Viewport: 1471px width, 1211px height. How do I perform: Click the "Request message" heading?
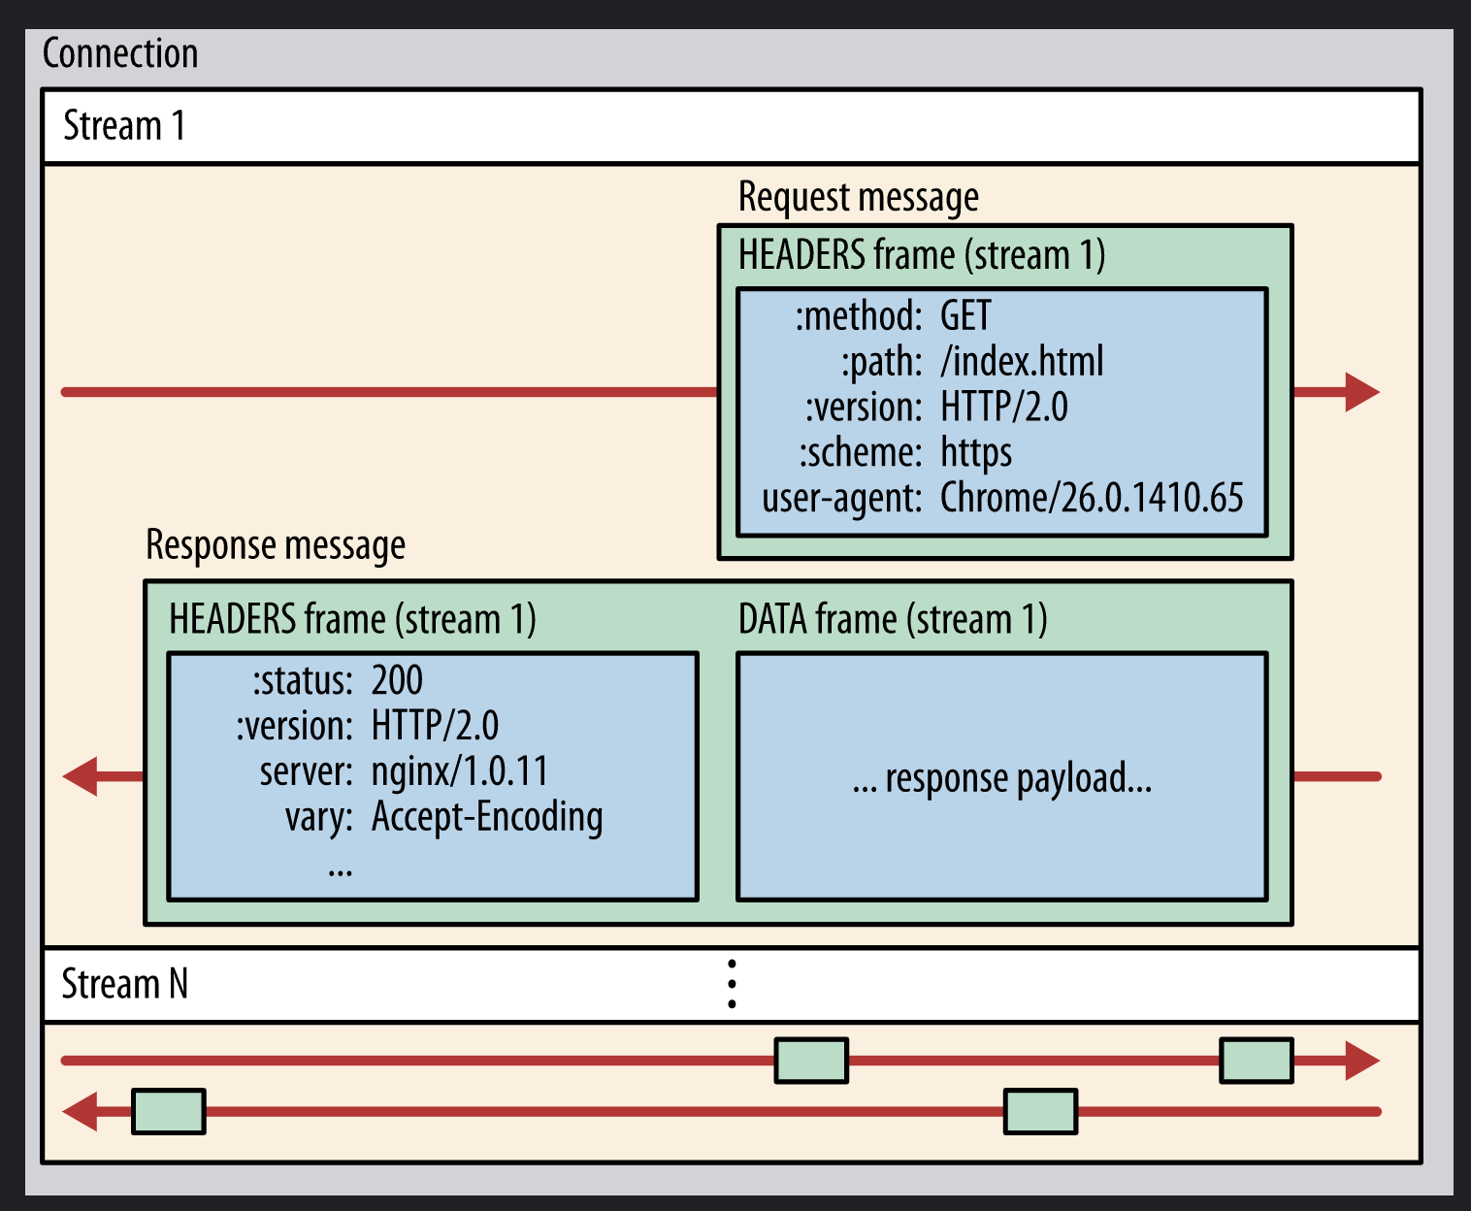[x=859, y=197]
